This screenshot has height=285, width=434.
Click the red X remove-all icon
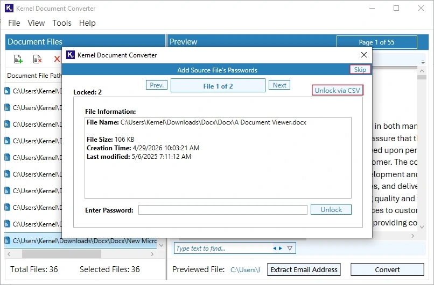click(57, 59)
